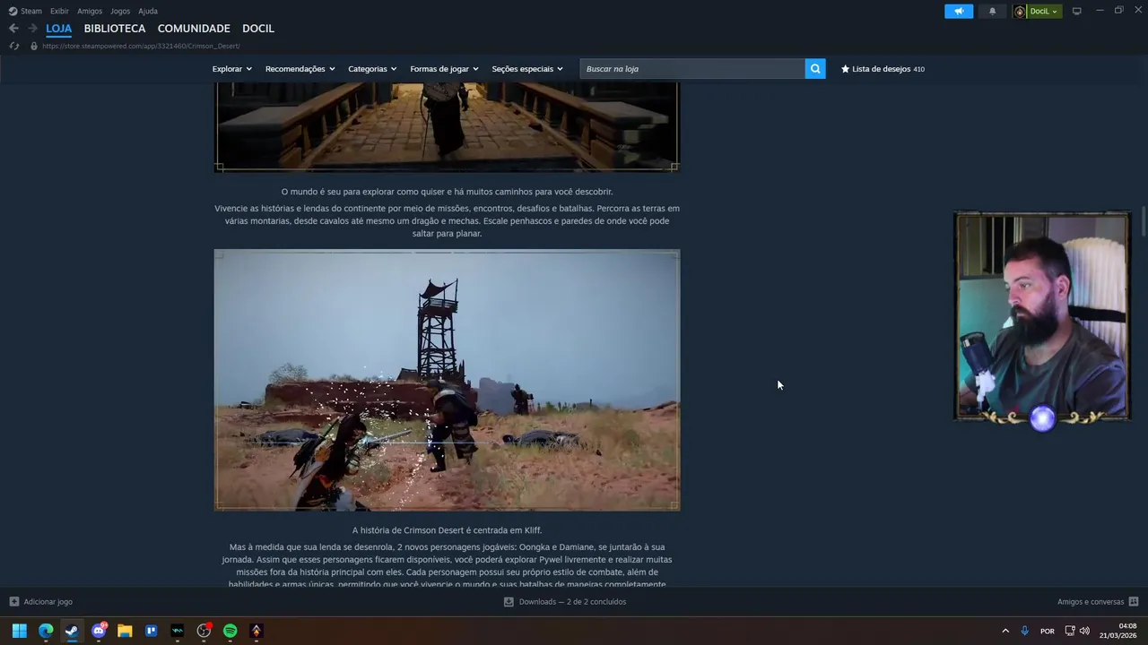Reload the store page
The height and width of the screenshot is (645, 1148).
click(13, 46)
